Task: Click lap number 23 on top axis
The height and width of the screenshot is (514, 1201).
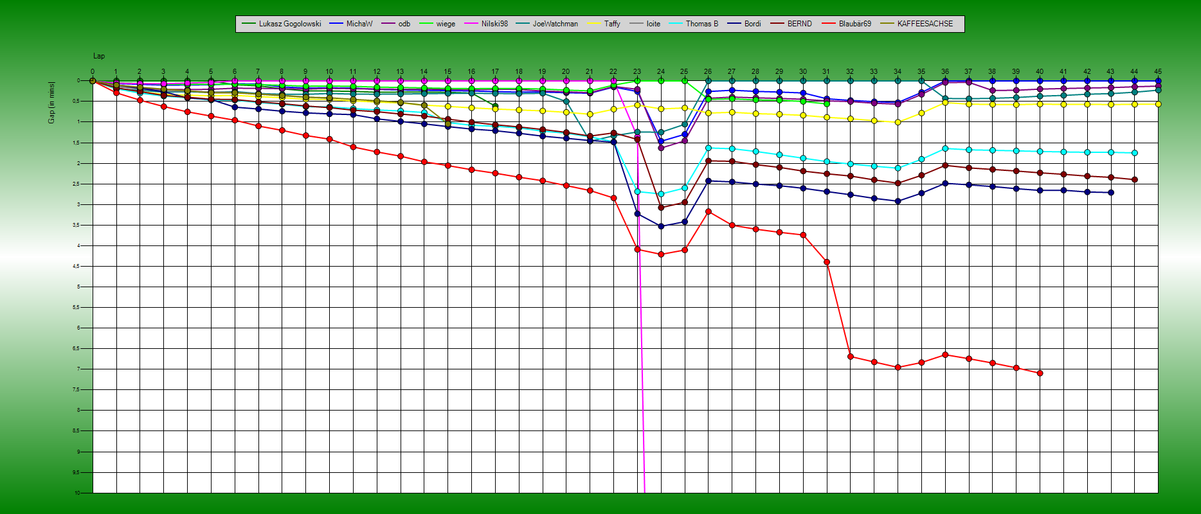Action: click(637, 72)
